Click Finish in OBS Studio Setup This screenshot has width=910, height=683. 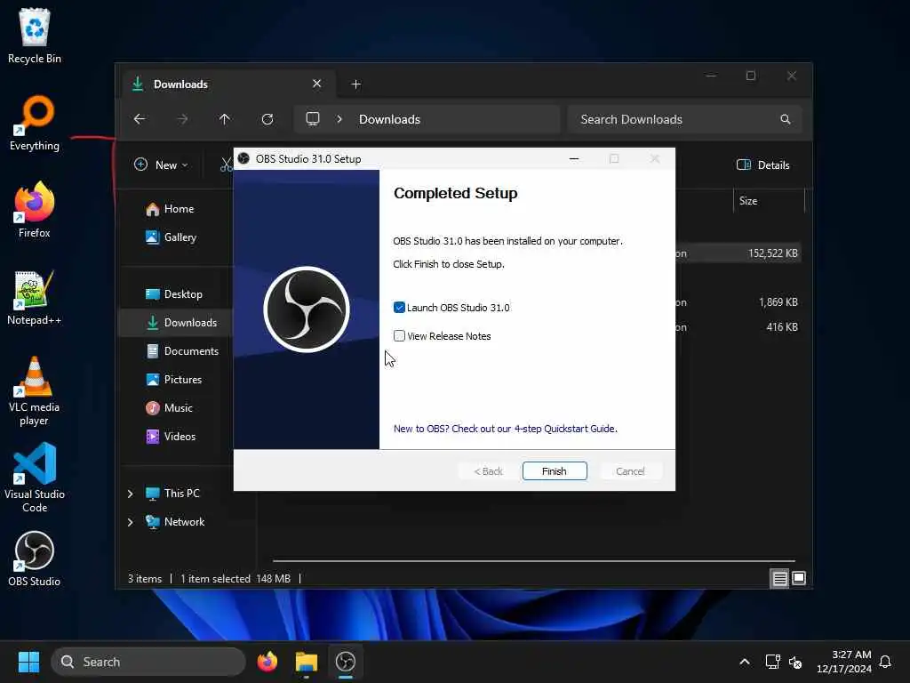[x=555, y=471]
